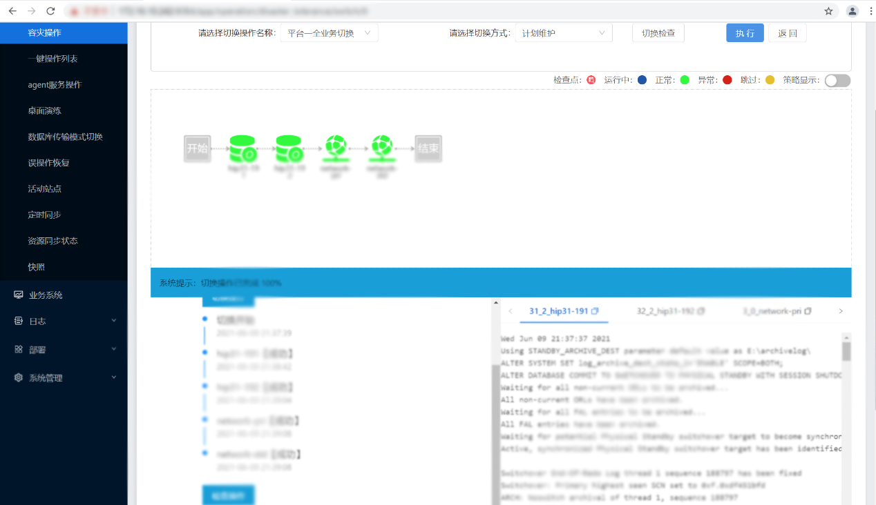This screenshot has width=876, height=505.
Task: Click popout icon on 31_2_hip31-191 tab
Action: pos(595,311)
